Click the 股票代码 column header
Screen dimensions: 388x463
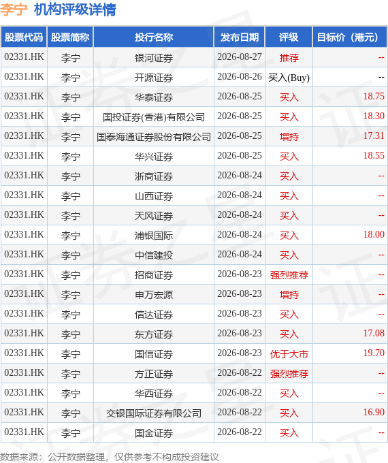(24, 37)
